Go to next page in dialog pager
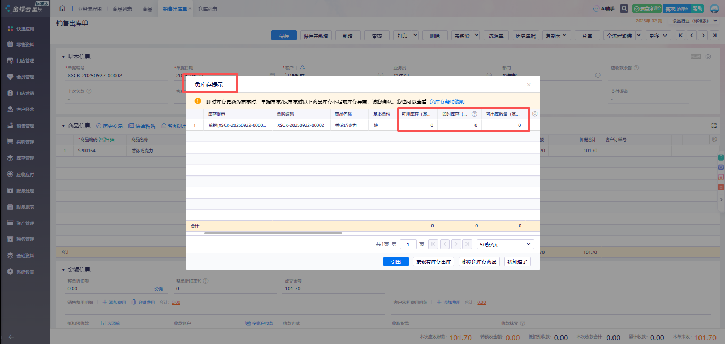725x344 pixels. 456,244
